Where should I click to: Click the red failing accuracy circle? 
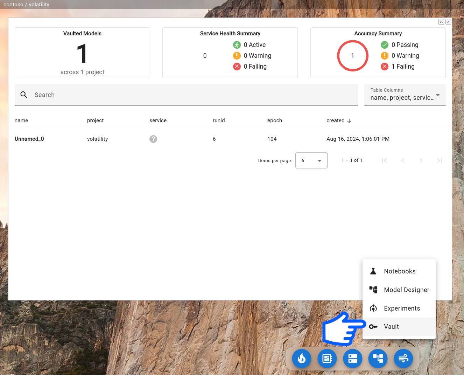point(352,56)
